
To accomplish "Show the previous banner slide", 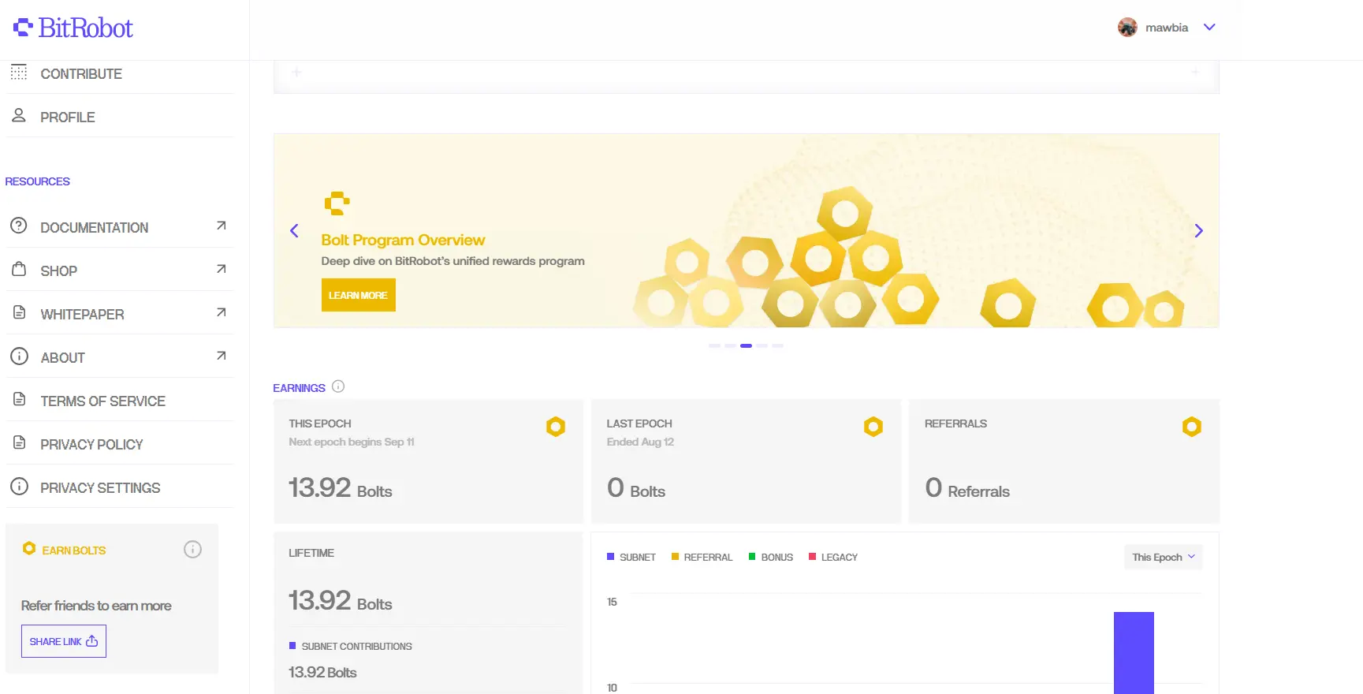I will (294, 231).
